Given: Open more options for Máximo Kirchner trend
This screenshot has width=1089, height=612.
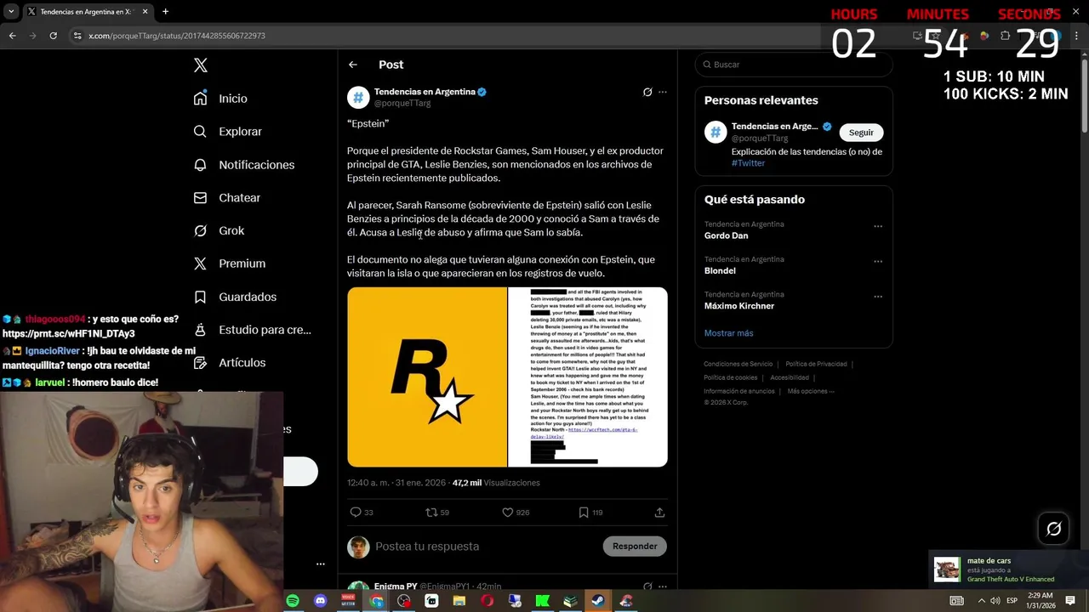Looking at the screenshot, I should click(878, 297).
